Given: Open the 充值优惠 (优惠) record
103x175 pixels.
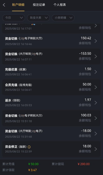Looking at the screenshot, I should (x=51, y=72).
